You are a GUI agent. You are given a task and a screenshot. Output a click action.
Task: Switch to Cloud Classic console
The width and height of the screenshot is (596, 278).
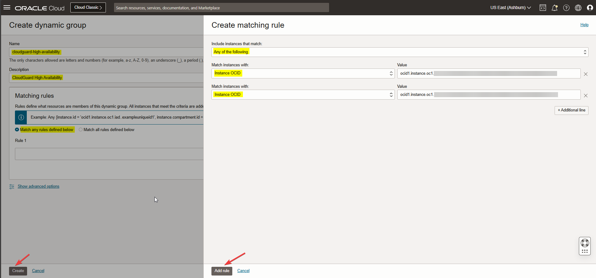(88, 7)
